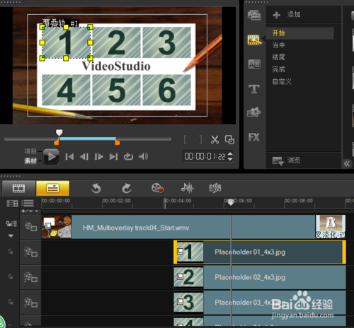The width and height of the screenshot is (354, 328).
Task: Click the 添加 add folder button
Action: click(287, 15)
